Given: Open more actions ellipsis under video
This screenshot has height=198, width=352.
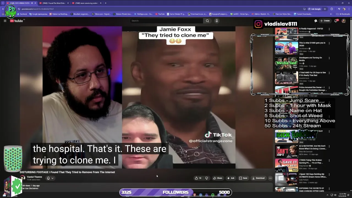Looking at the screenshot, I should click(270, 178).
